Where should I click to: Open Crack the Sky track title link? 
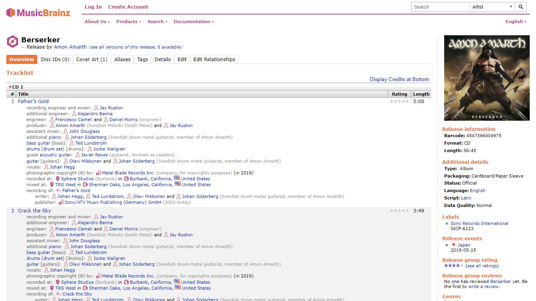[x=35, y=211]
